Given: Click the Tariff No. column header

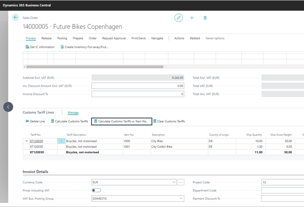Looking at the screenshot, I should click(35, 134).
